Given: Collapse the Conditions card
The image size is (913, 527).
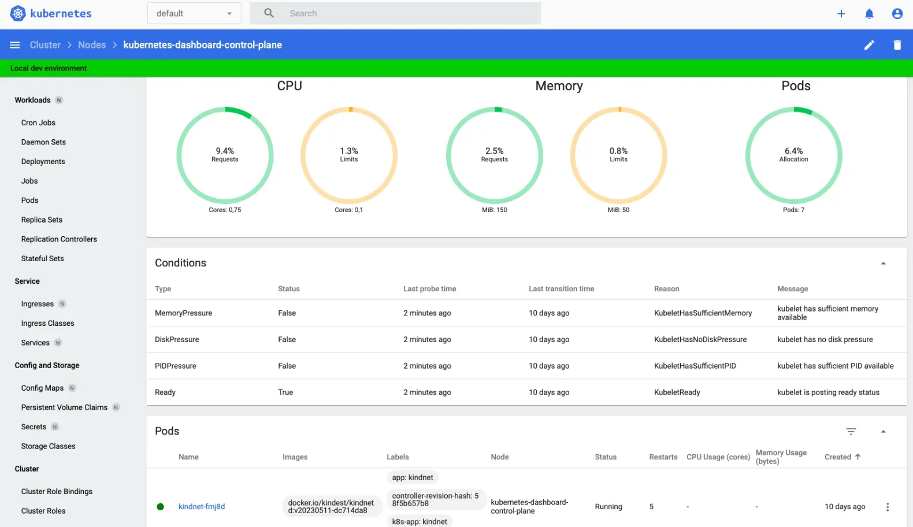Looking at the screenshot, I should click(883, 263).
